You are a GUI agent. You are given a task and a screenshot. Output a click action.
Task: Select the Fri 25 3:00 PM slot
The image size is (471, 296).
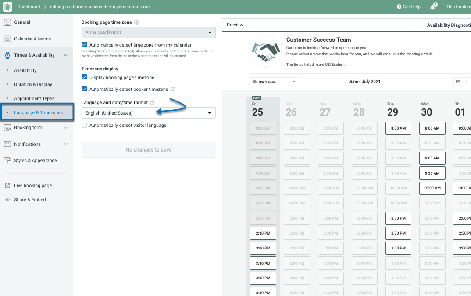[263, 248]
